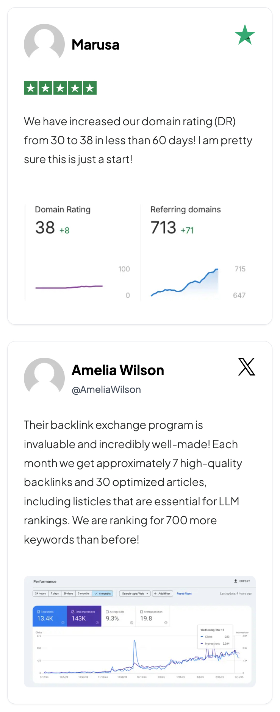
Task: Click Amelia Wilson's profile avatar
Action: 44,377
